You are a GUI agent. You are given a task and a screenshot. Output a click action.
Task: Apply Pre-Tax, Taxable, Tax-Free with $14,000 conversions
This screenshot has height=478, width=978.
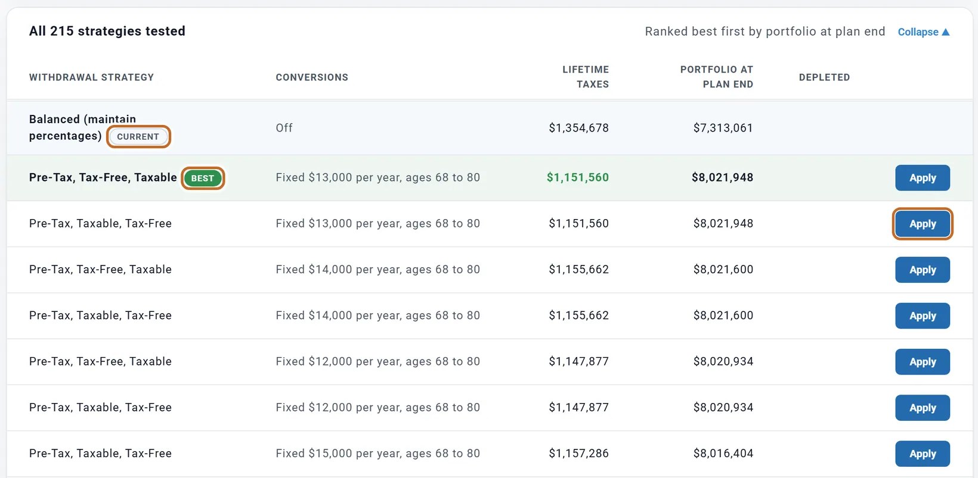923,315
